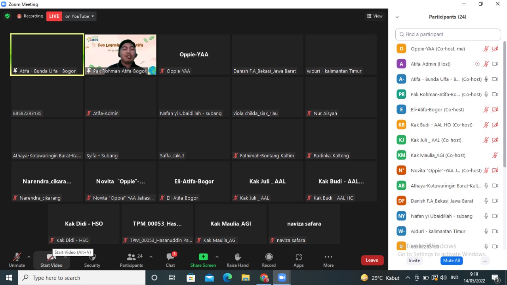Image resolution: width=507 pixels, height=285 pixels.
Task: Open the Chat panel icon
Action: click(170, 257)
